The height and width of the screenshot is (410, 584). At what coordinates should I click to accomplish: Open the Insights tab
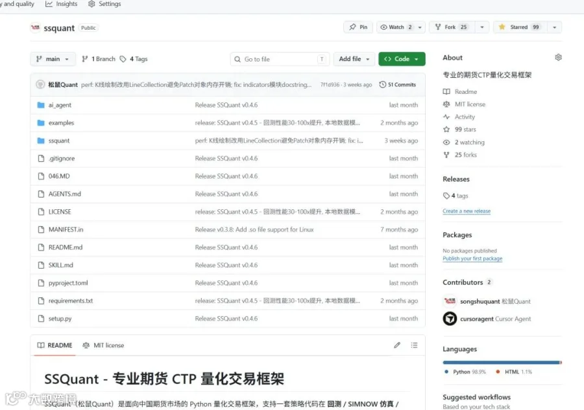tap(62, 4)
